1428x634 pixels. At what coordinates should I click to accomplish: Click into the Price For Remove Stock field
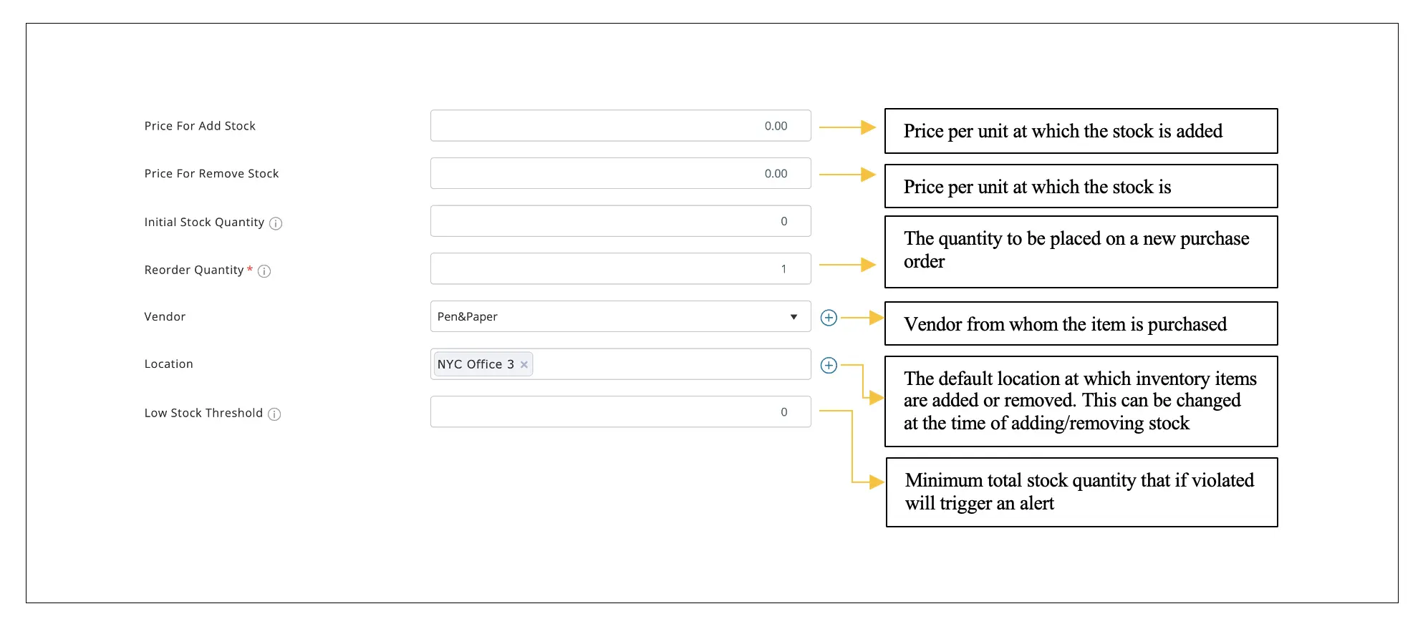coord(620,173)
